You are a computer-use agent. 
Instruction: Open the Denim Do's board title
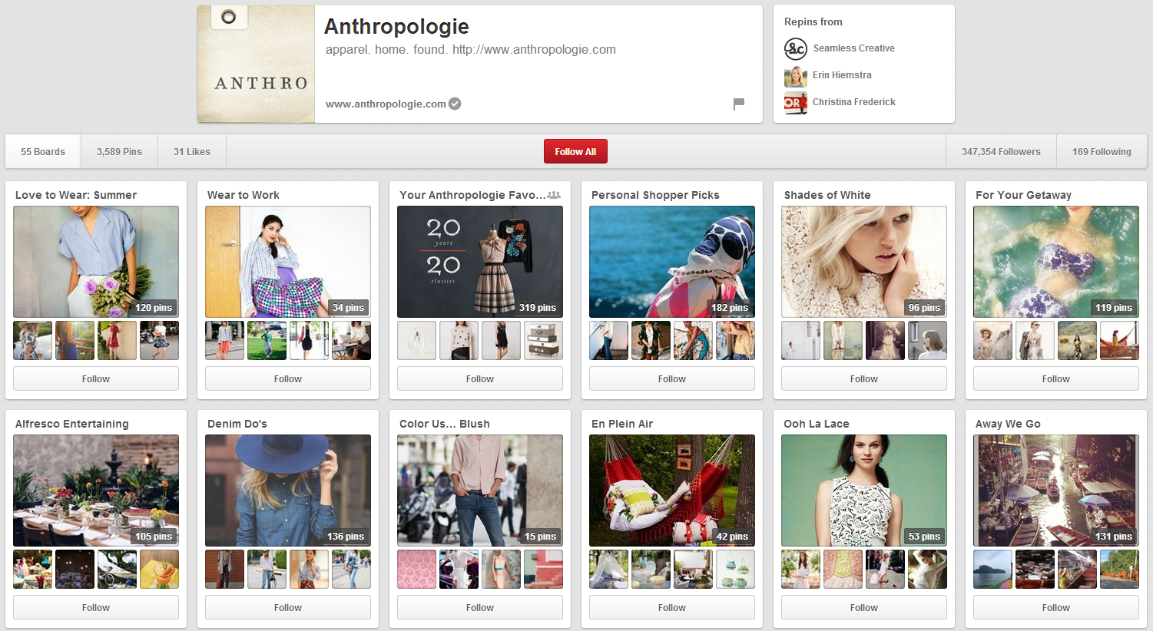point(237,424)
